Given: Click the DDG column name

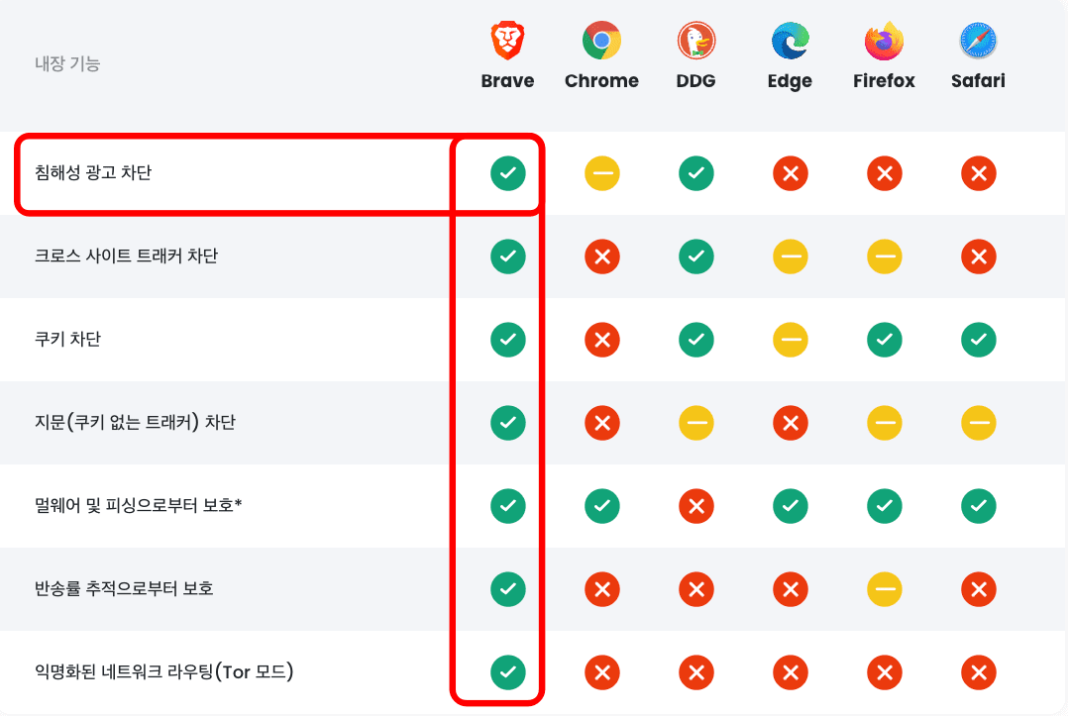Looking at the screenshot, I should (696, 81).
